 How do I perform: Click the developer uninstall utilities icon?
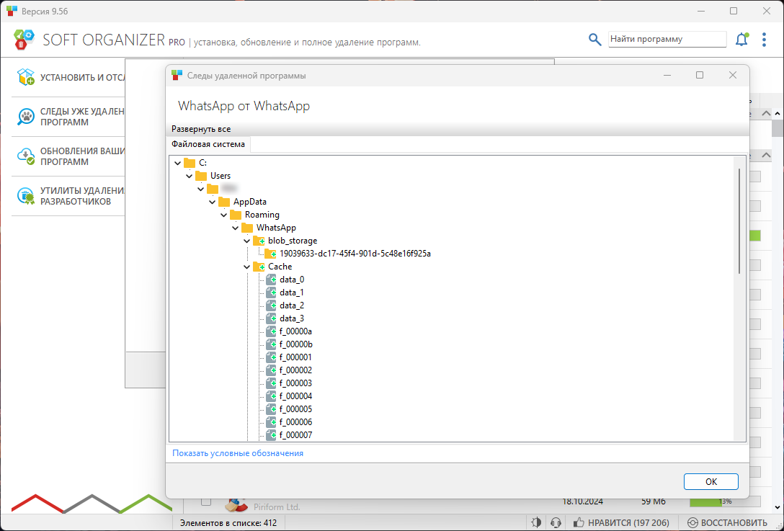coord(25,196)
